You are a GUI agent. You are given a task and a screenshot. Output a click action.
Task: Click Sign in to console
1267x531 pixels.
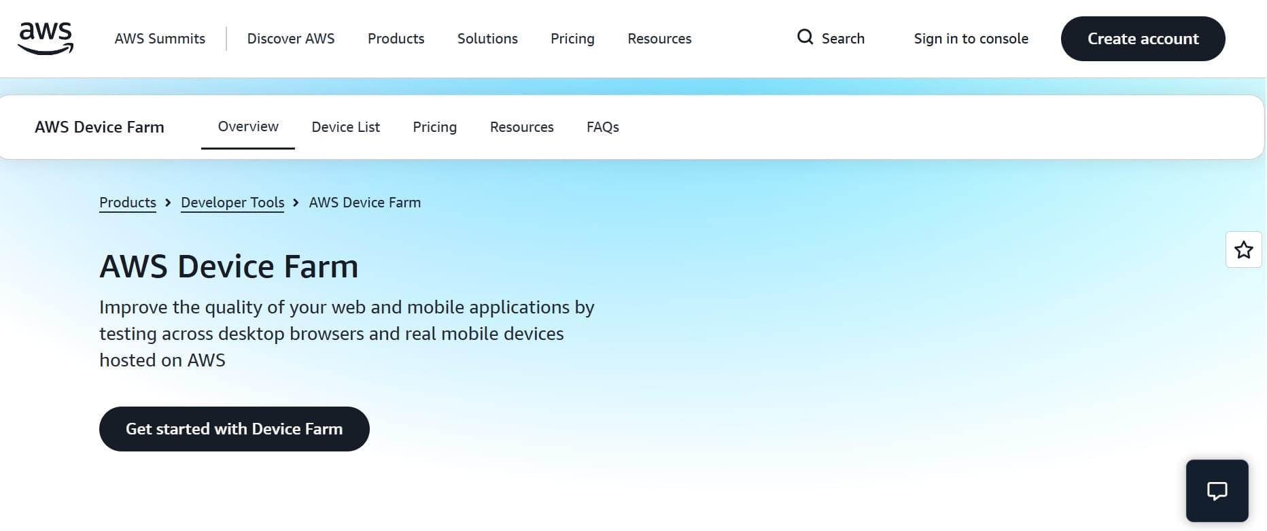pyautogui.click(x=971, y=39)
